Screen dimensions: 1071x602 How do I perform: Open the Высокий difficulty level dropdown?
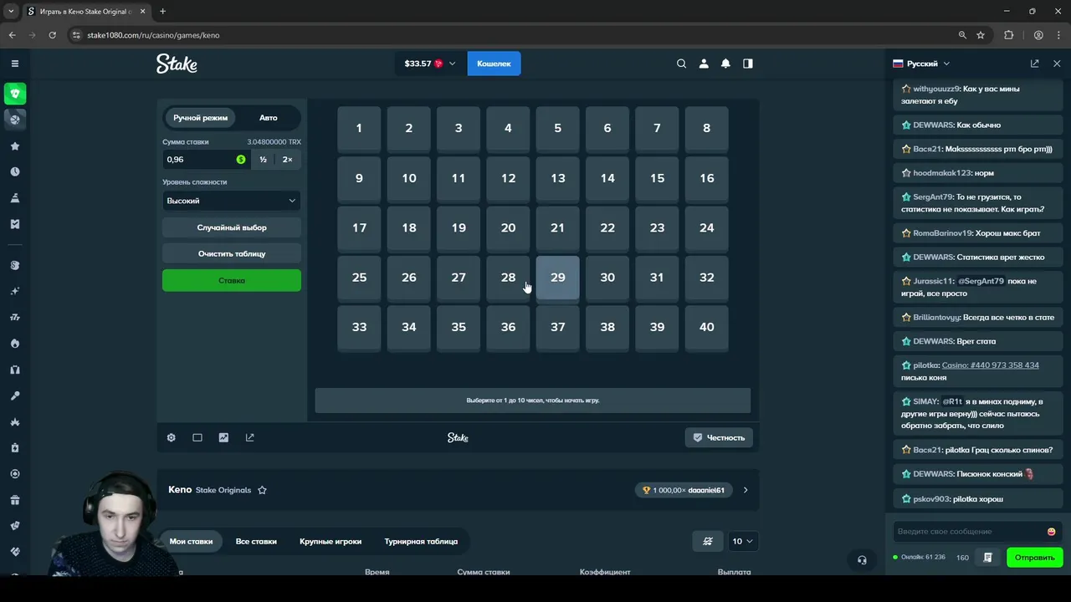232,201
